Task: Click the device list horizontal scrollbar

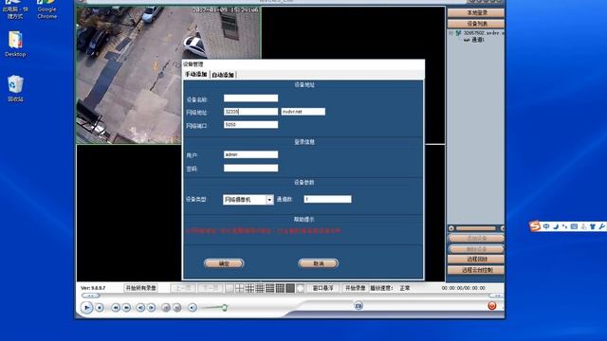Action: [476, 228]
